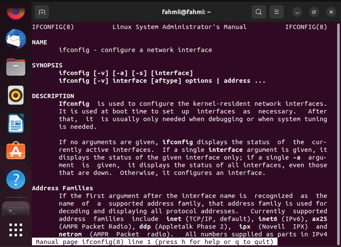Select the Terminal icon in dock
This screenshot has width=341, height=247.
click(16, 209)
